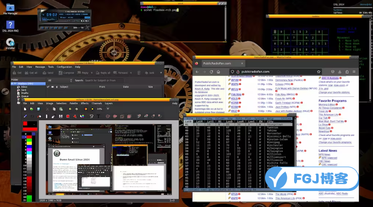The height and width of the screenshot is (207, 373).
Task: Open the 'NPR News' link under Latest News
Action: click(x=325, y=154)
